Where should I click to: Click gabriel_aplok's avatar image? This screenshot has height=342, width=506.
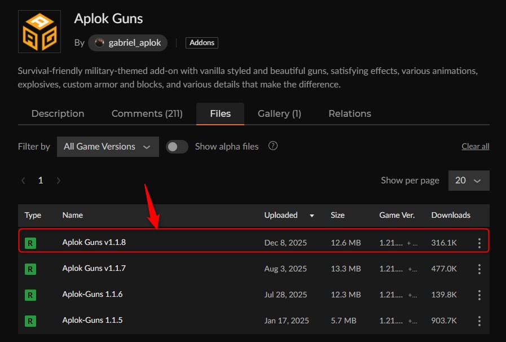pyautogui.click(x=100, y=42)
